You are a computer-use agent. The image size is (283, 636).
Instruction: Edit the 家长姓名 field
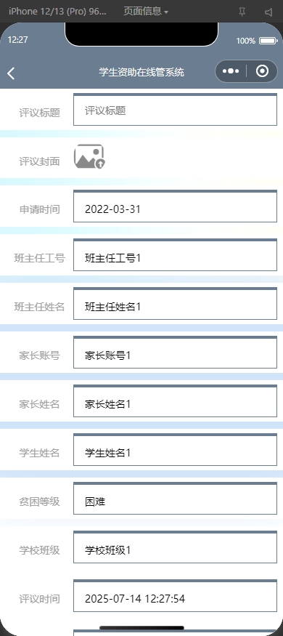[176, 401]
